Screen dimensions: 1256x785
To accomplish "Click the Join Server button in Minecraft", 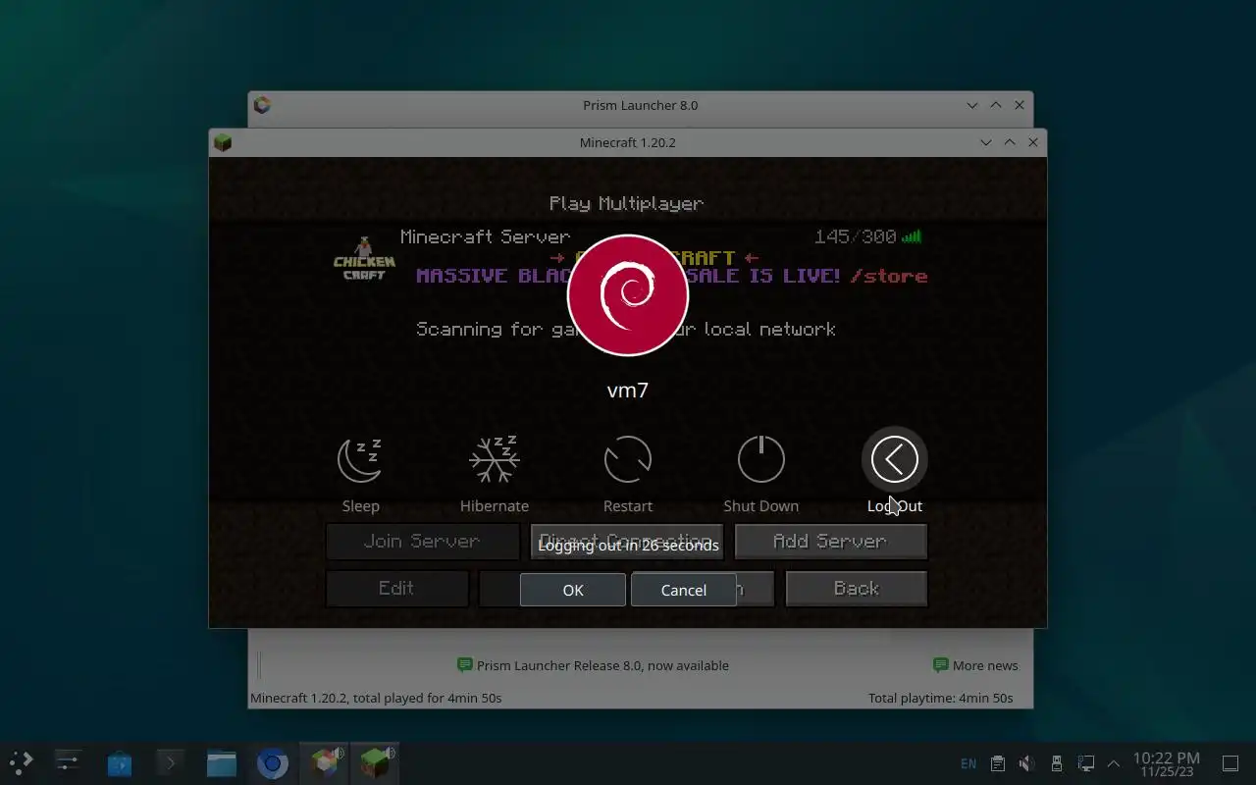I will 422,541.
